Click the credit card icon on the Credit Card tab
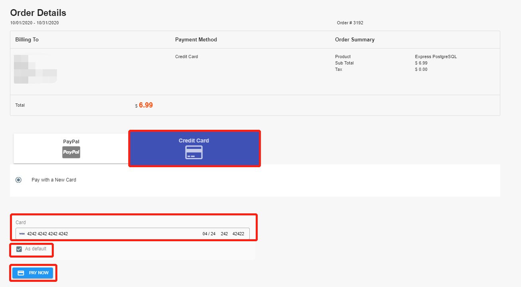 click(194, 152)
